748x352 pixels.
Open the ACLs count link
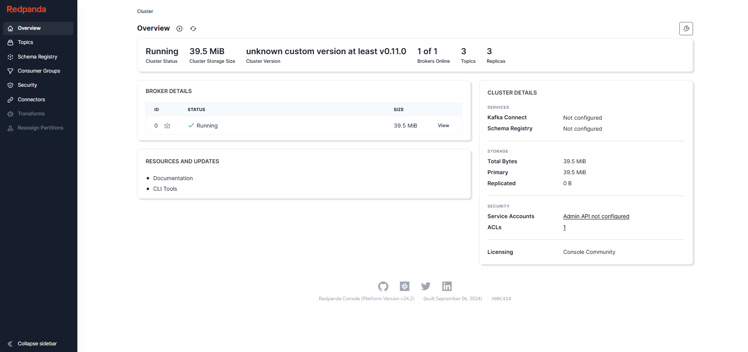(x=564, y=228)
